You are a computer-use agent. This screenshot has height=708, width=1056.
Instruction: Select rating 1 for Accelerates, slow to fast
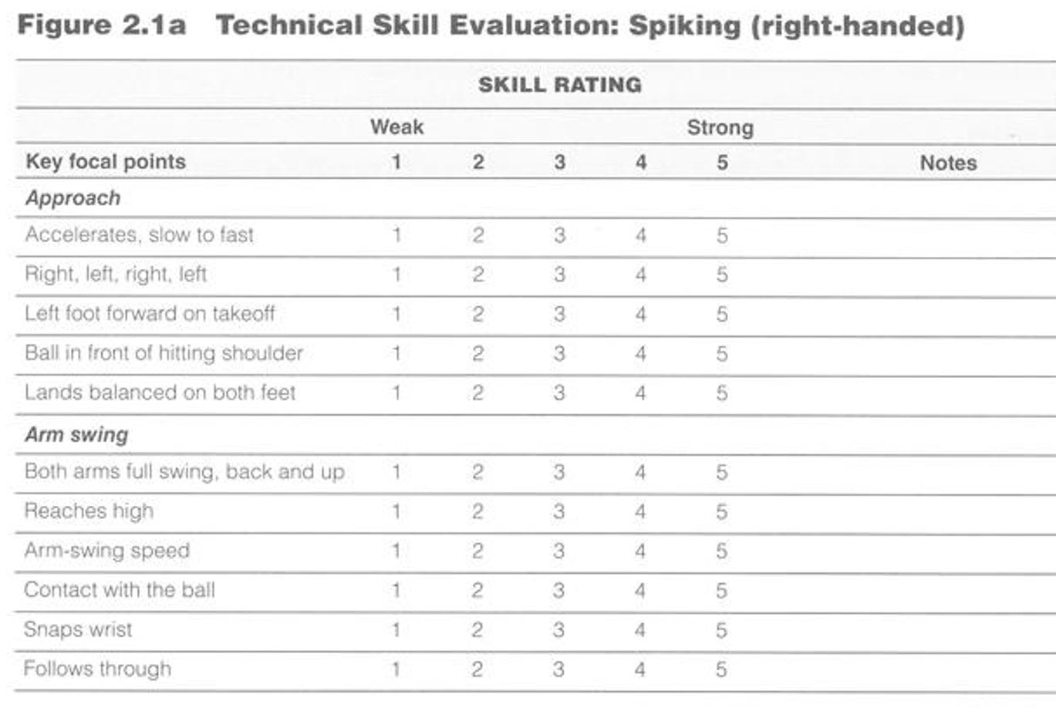396,235
